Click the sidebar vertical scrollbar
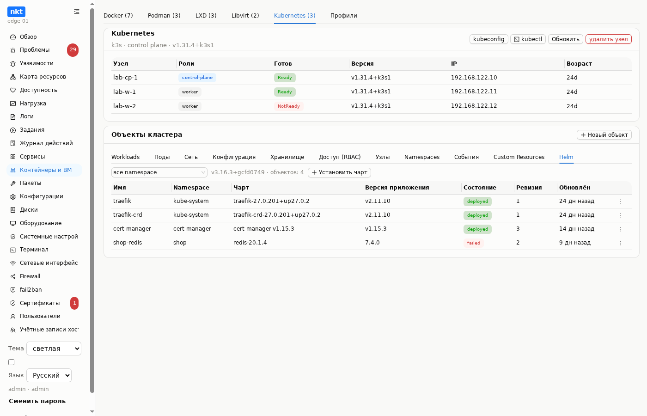This screenshot has width=647, height=416. tap(92, 200)
